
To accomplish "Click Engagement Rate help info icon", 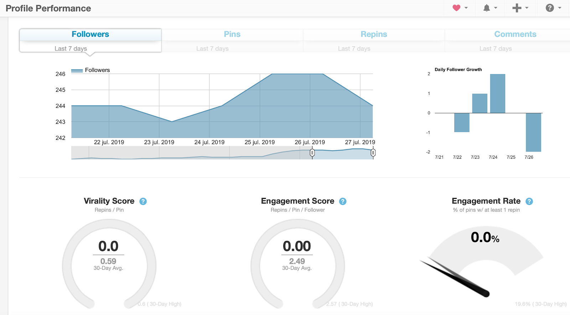I will pos(529,201).
